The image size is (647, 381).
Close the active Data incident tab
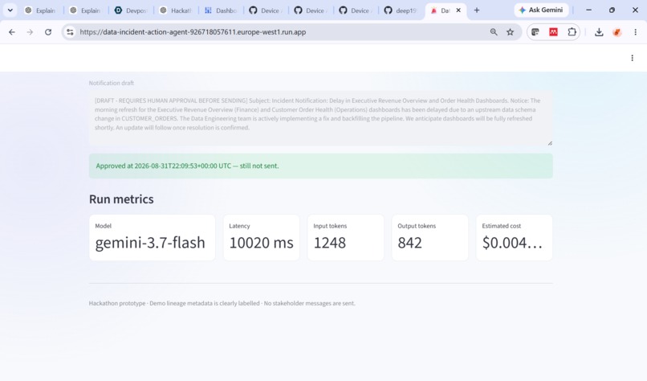point(458,10)
